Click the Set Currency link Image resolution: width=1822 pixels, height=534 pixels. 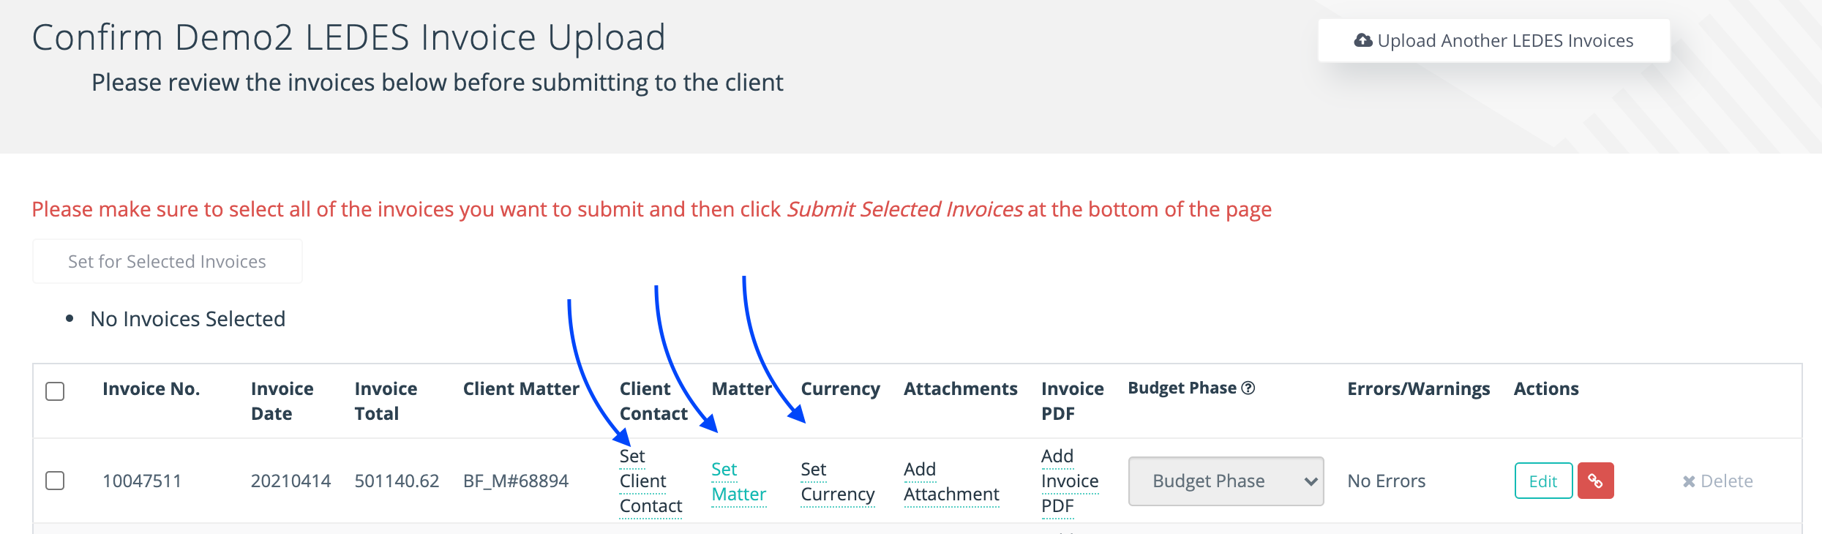(x=837, y=481)
